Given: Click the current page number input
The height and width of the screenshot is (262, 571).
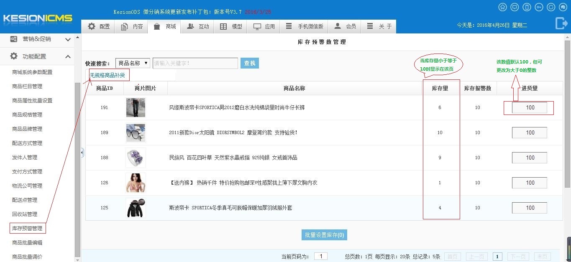Looking at the screenshot, I should (x=321, y=256).
